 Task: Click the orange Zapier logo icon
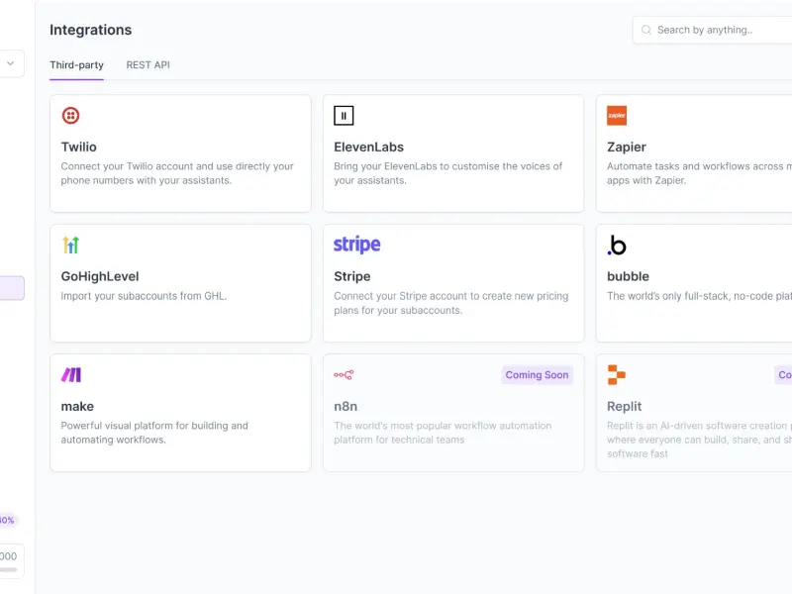tap(617, 116)
